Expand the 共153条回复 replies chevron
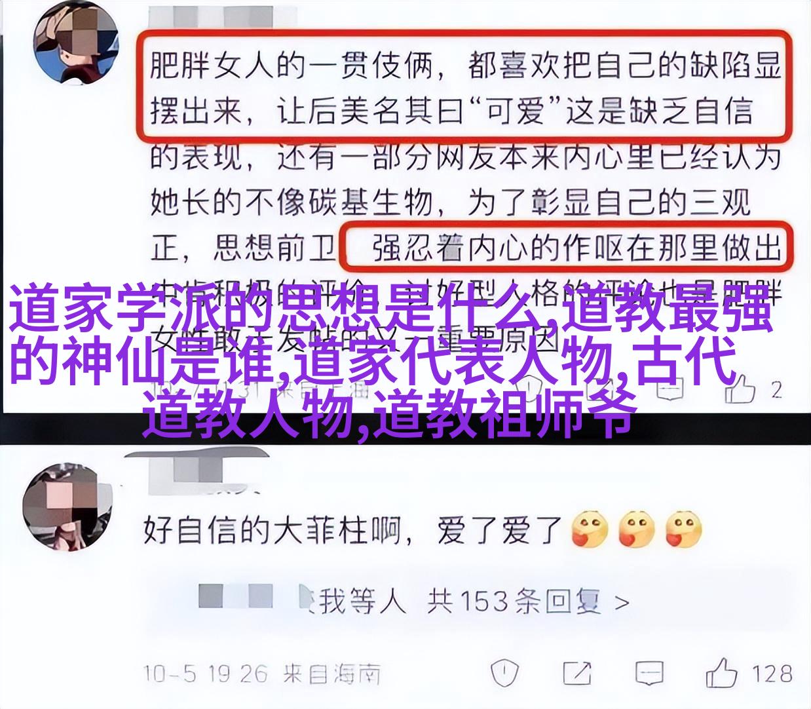811x709 pixels. tap(622, 602)
